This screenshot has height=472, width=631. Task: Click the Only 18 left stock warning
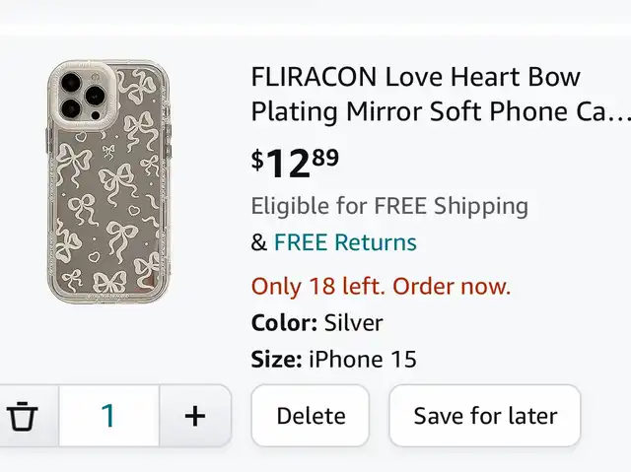point(381,287)
